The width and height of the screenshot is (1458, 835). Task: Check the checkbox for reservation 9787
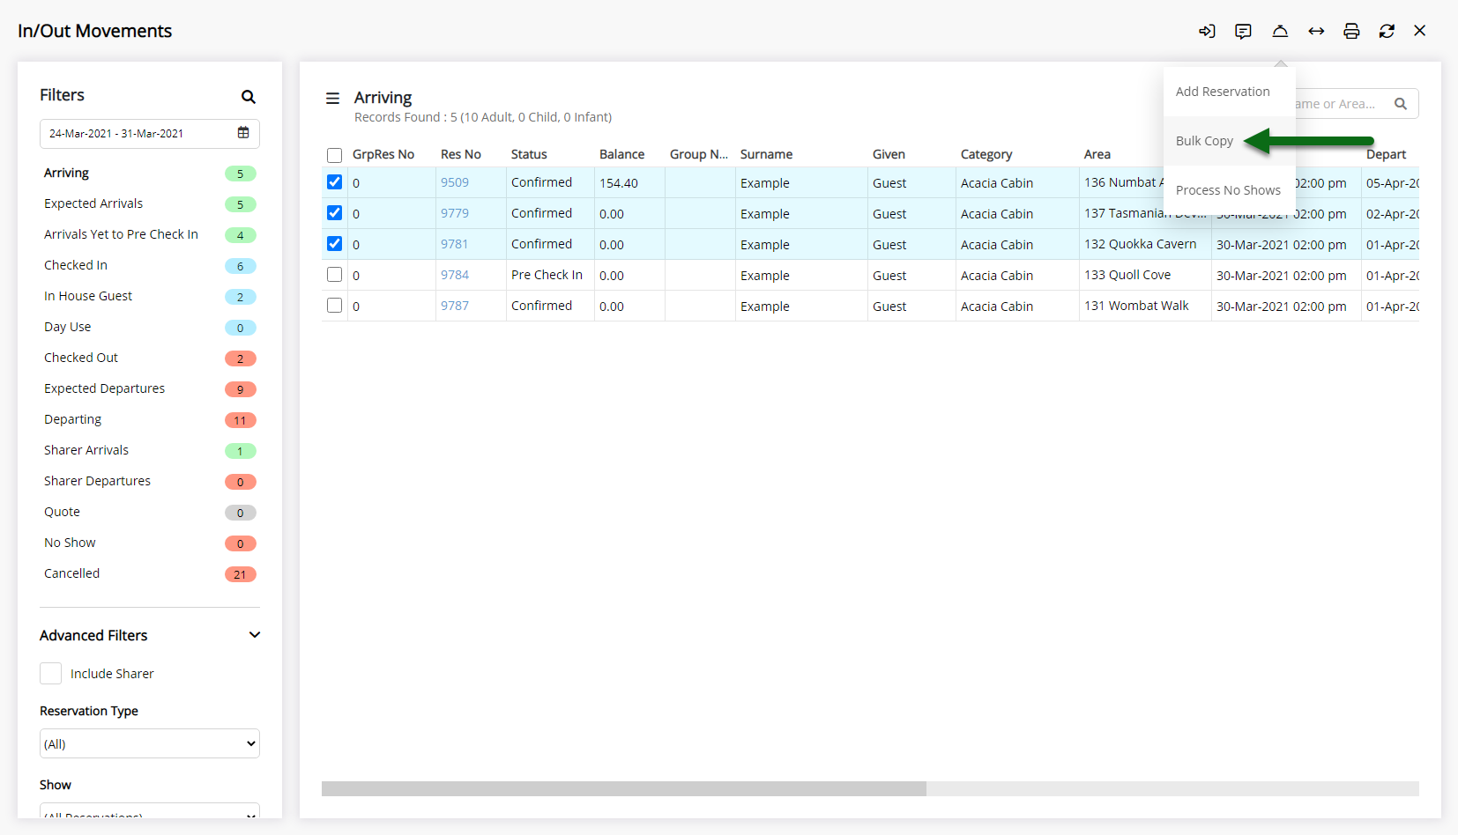pos(334,306)
